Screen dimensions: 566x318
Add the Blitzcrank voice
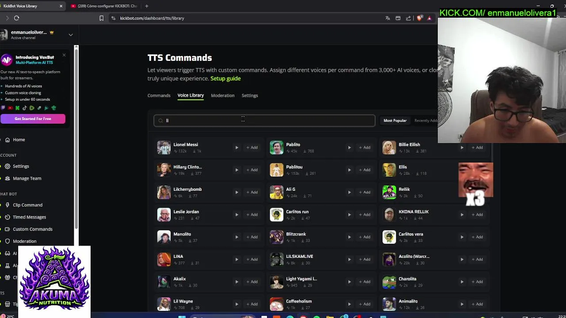point(365,237)
